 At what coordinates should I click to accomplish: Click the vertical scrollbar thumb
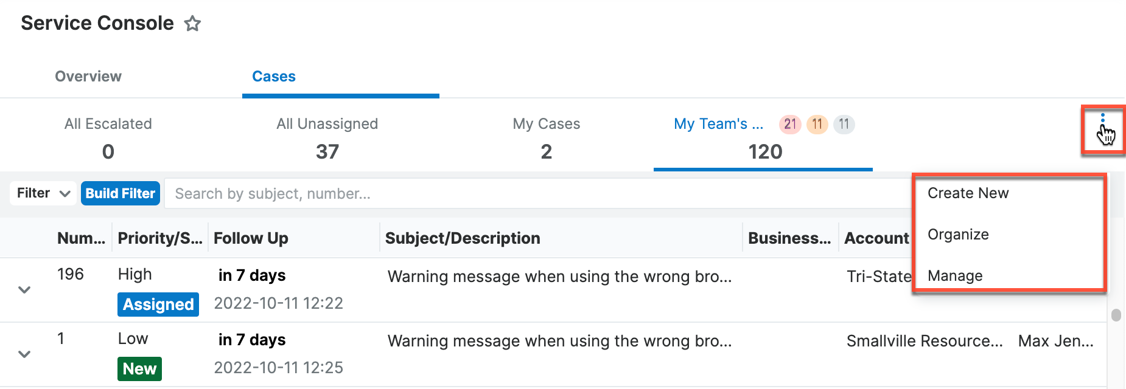(1116, 315)
